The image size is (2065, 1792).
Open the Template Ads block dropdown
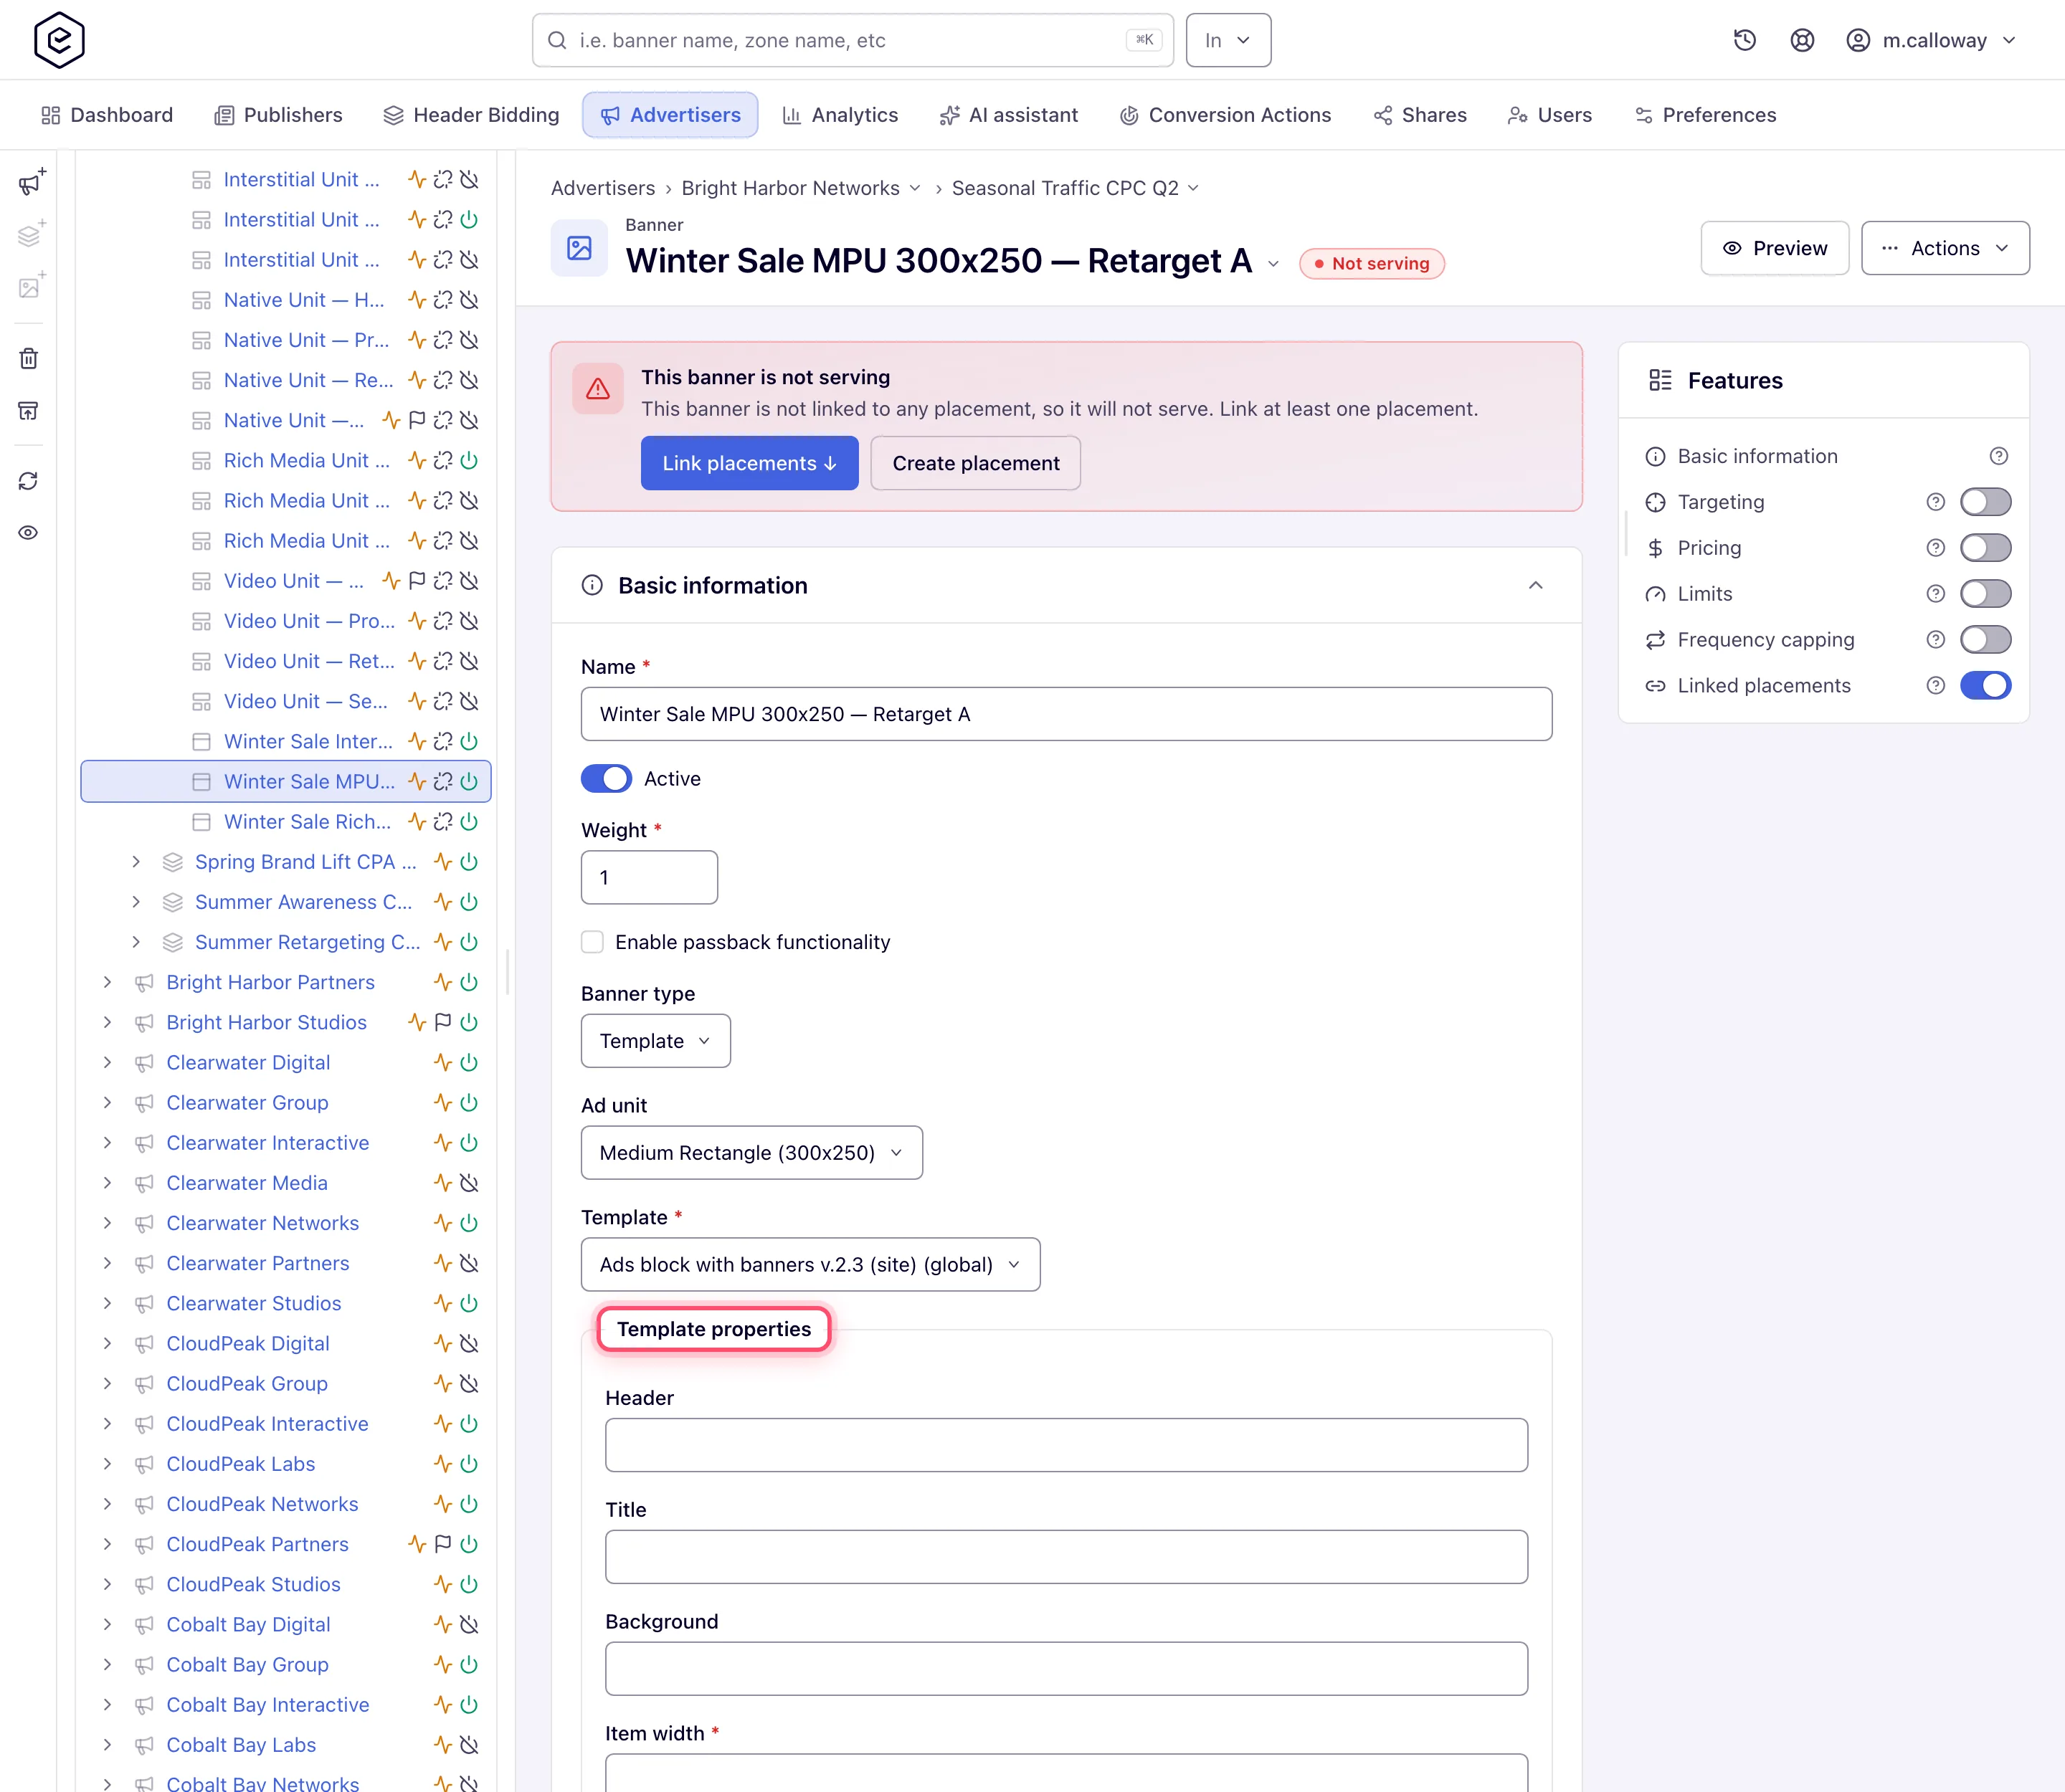pos(810,1265)
